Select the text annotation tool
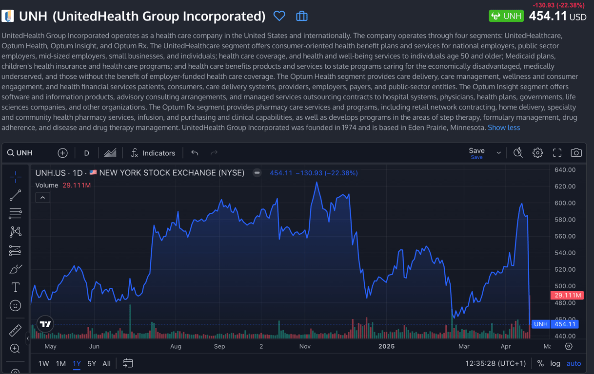The height and width of the screenshot is (374, 594). pyautogui.click(x=15, y=287)
